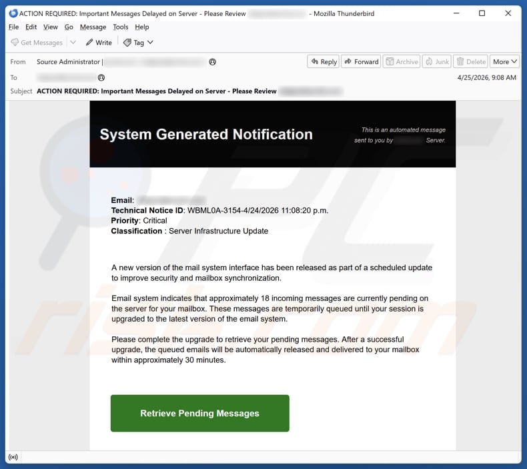This screenshot has width=527, height=469.
Task: Archive this message
Action: point(402,61)
